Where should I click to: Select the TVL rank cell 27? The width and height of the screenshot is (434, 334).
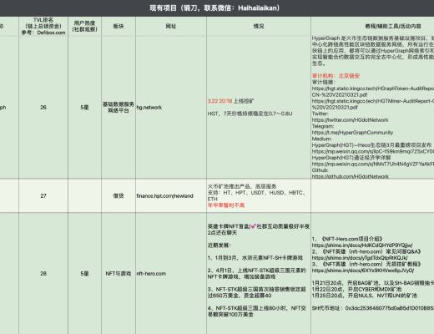point(43,196)
